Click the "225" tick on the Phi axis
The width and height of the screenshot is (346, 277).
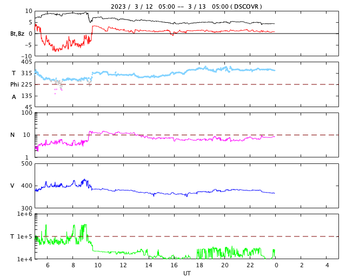(26, 84)
